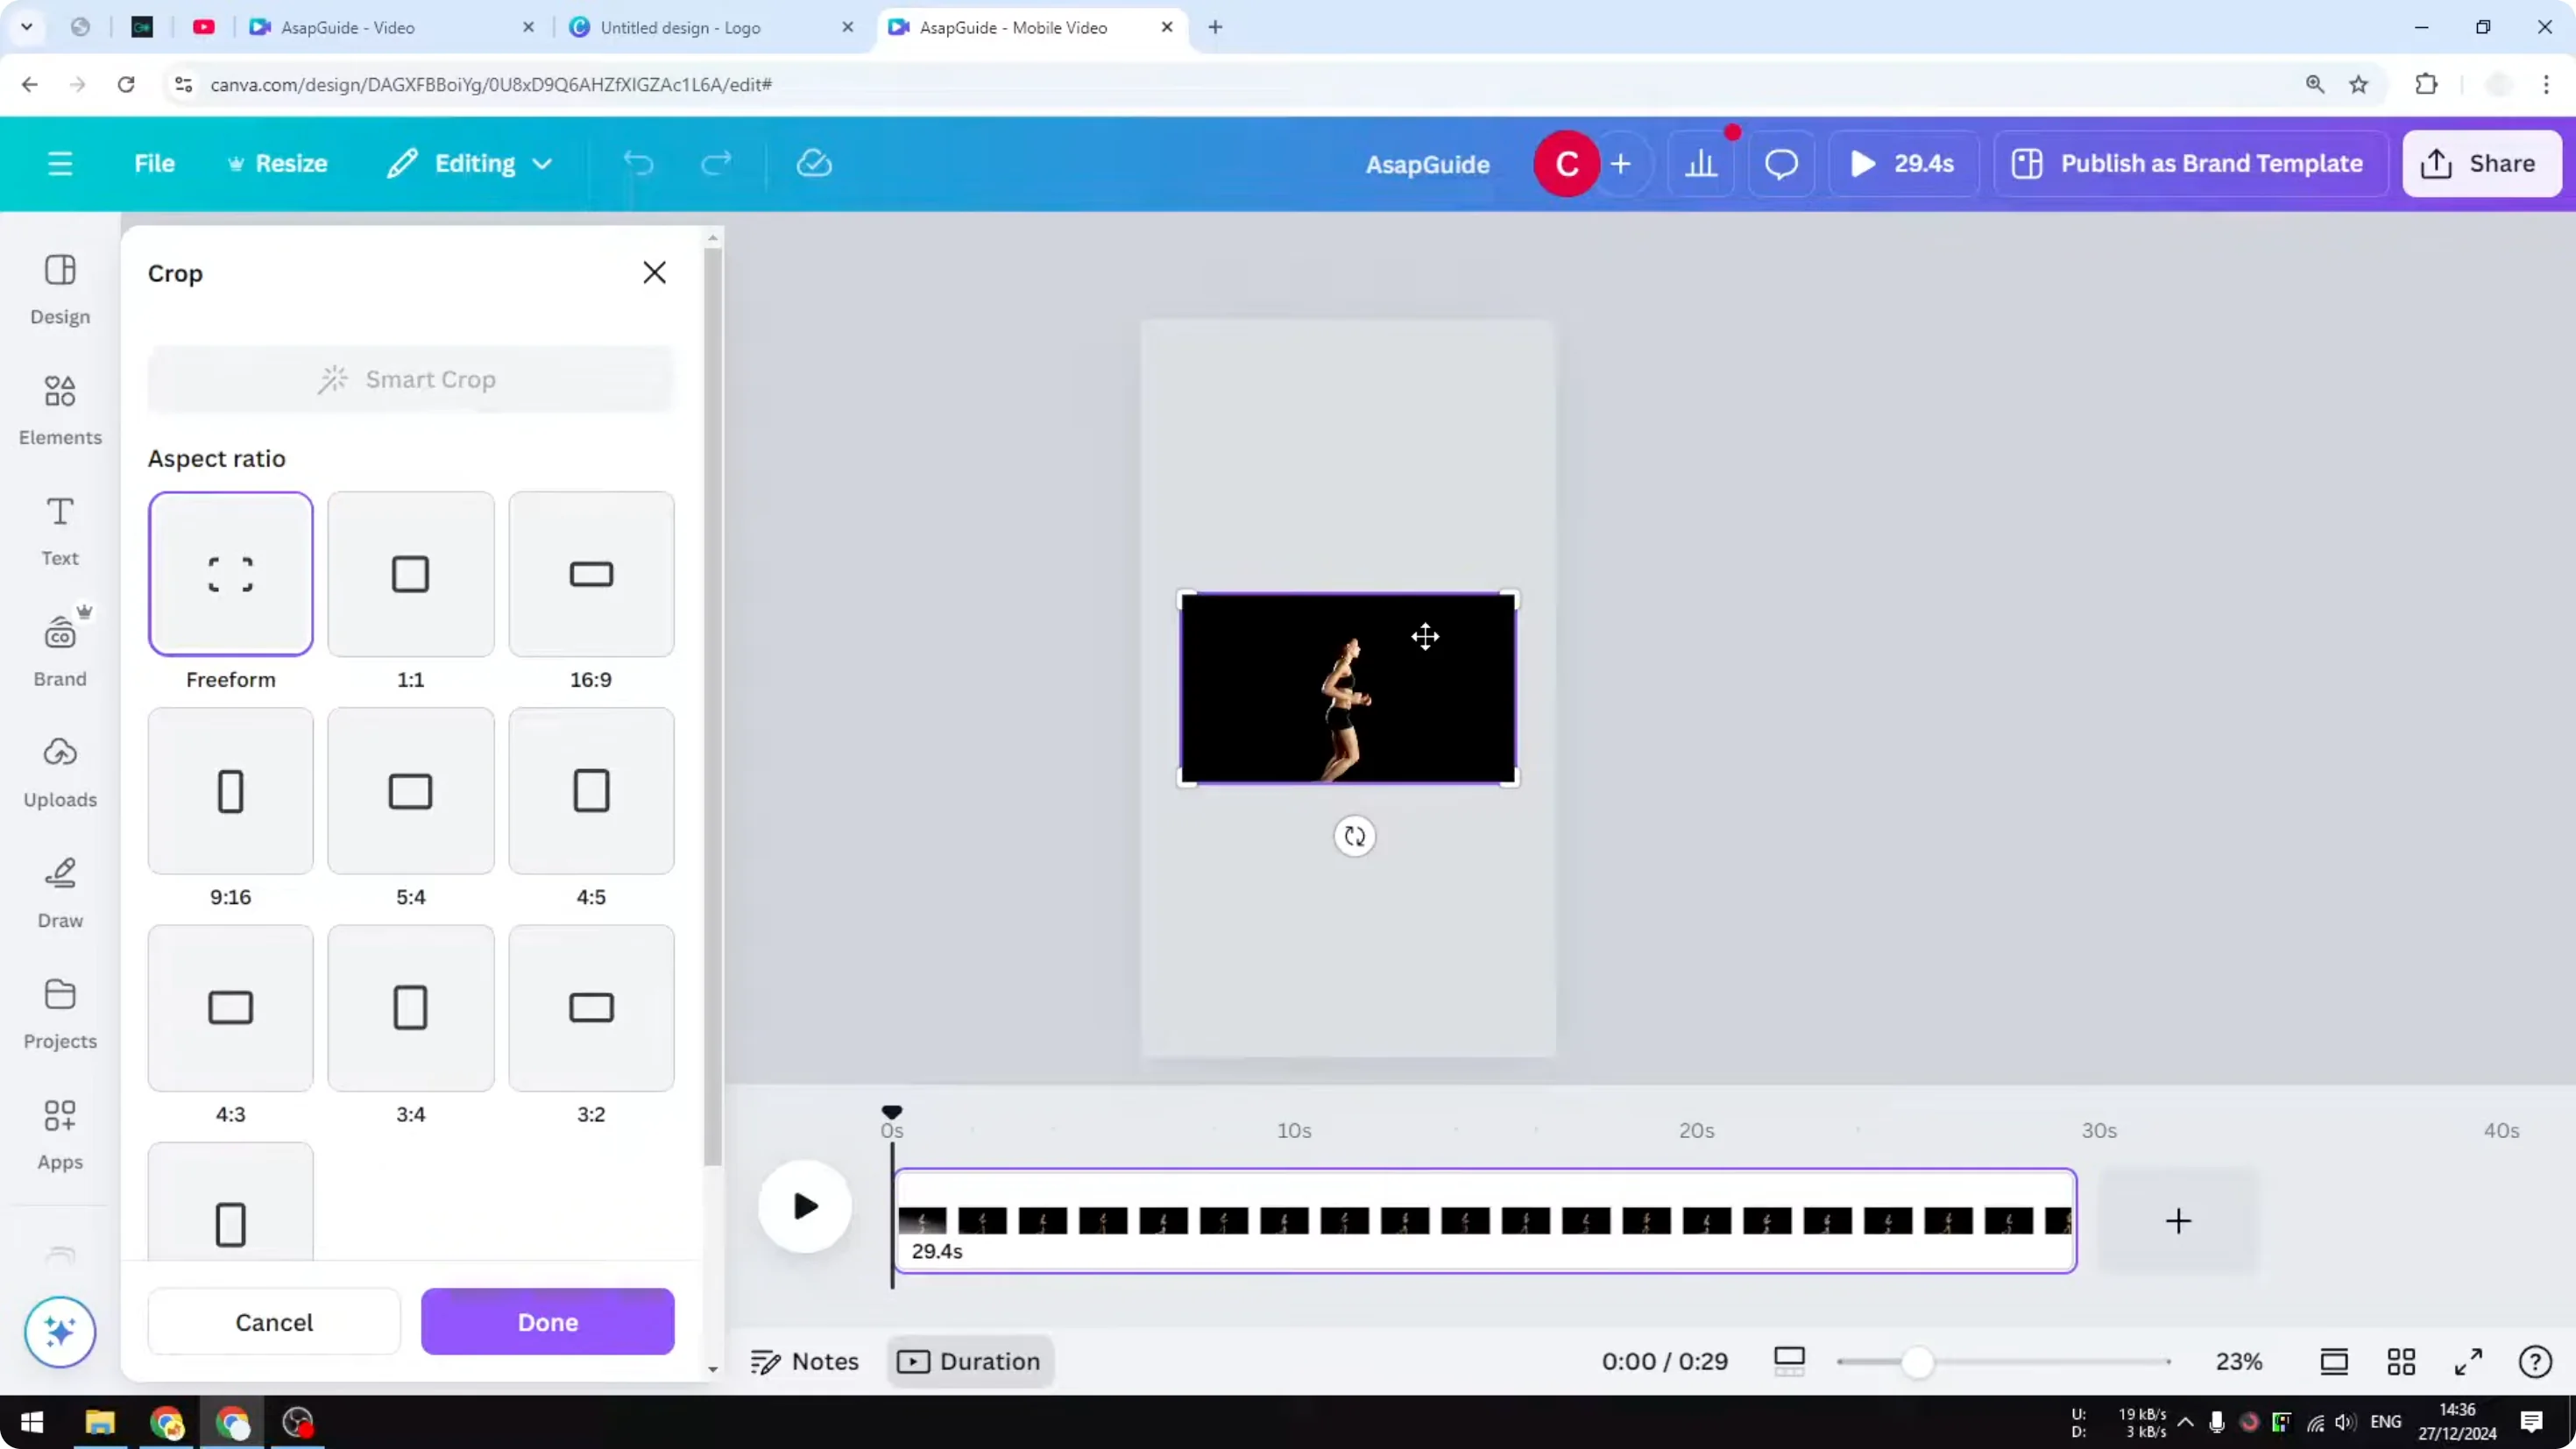Select the Smart Crop option

click(410, 379)
